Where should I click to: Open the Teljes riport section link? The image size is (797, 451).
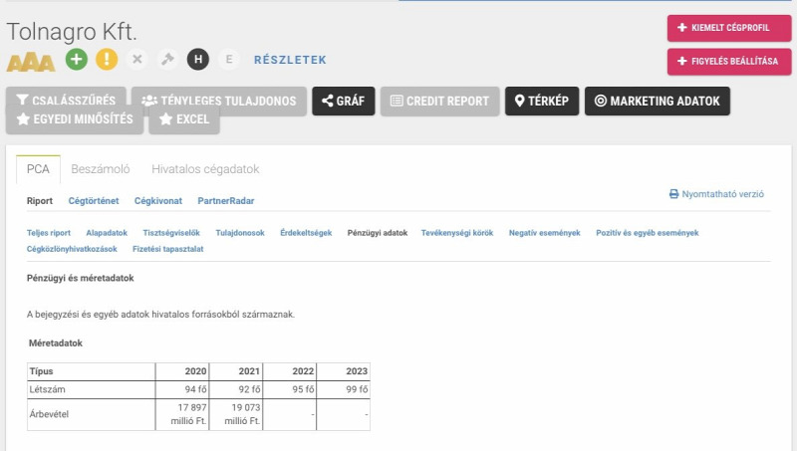tap(49, 233)
